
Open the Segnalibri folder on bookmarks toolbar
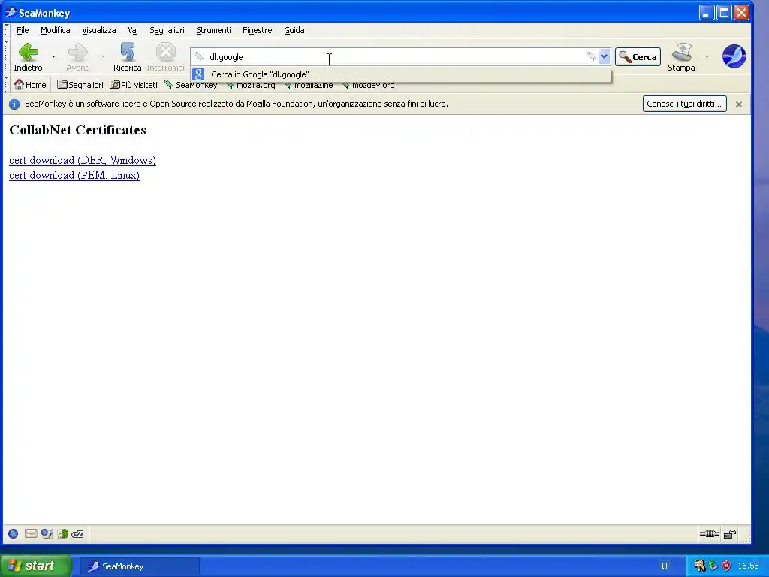point(80,85)
